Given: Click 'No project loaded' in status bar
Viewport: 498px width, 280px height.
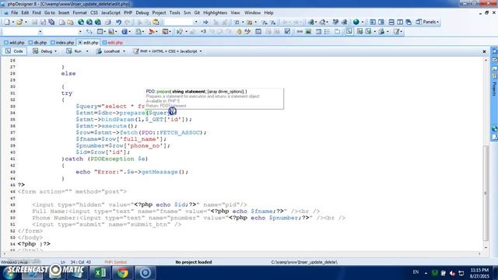Looking at the screenshot, I should [x=194, y=262].
